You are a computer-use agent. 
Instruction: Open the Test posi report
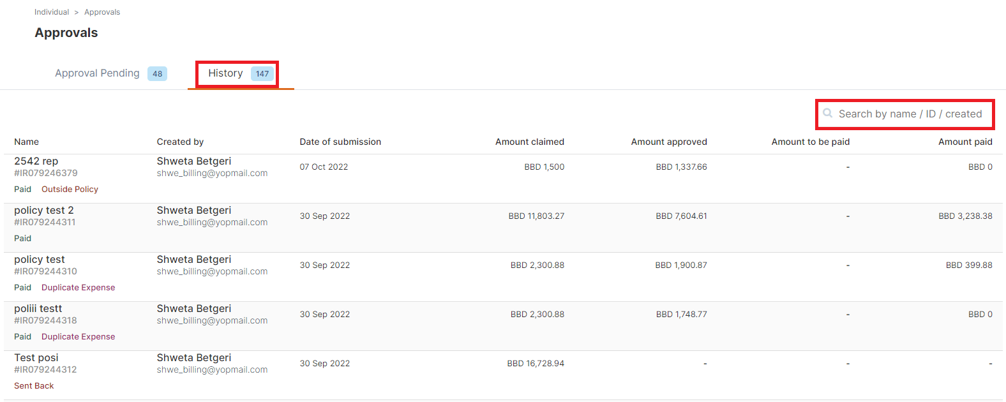tap(36, 358)
